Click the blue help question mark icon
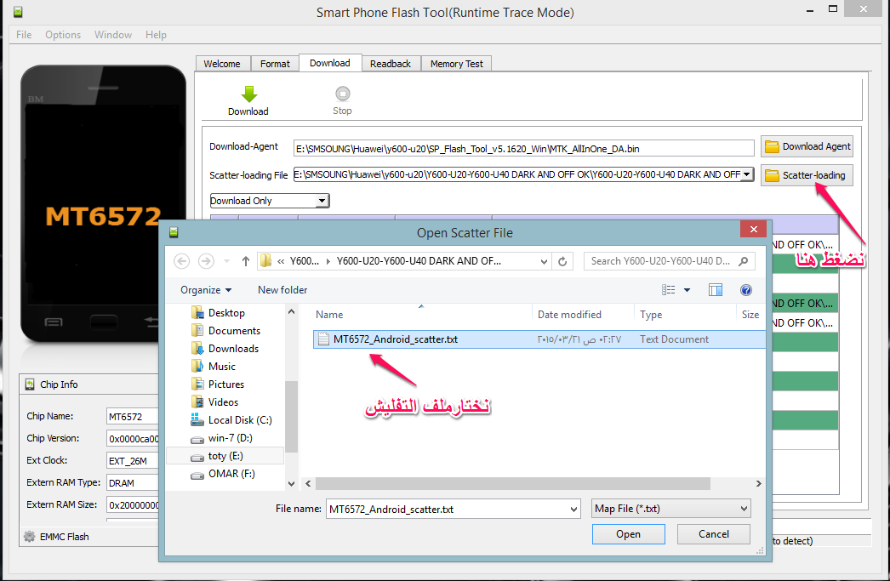Screen dimensions: 890x581 coord(746,290)
